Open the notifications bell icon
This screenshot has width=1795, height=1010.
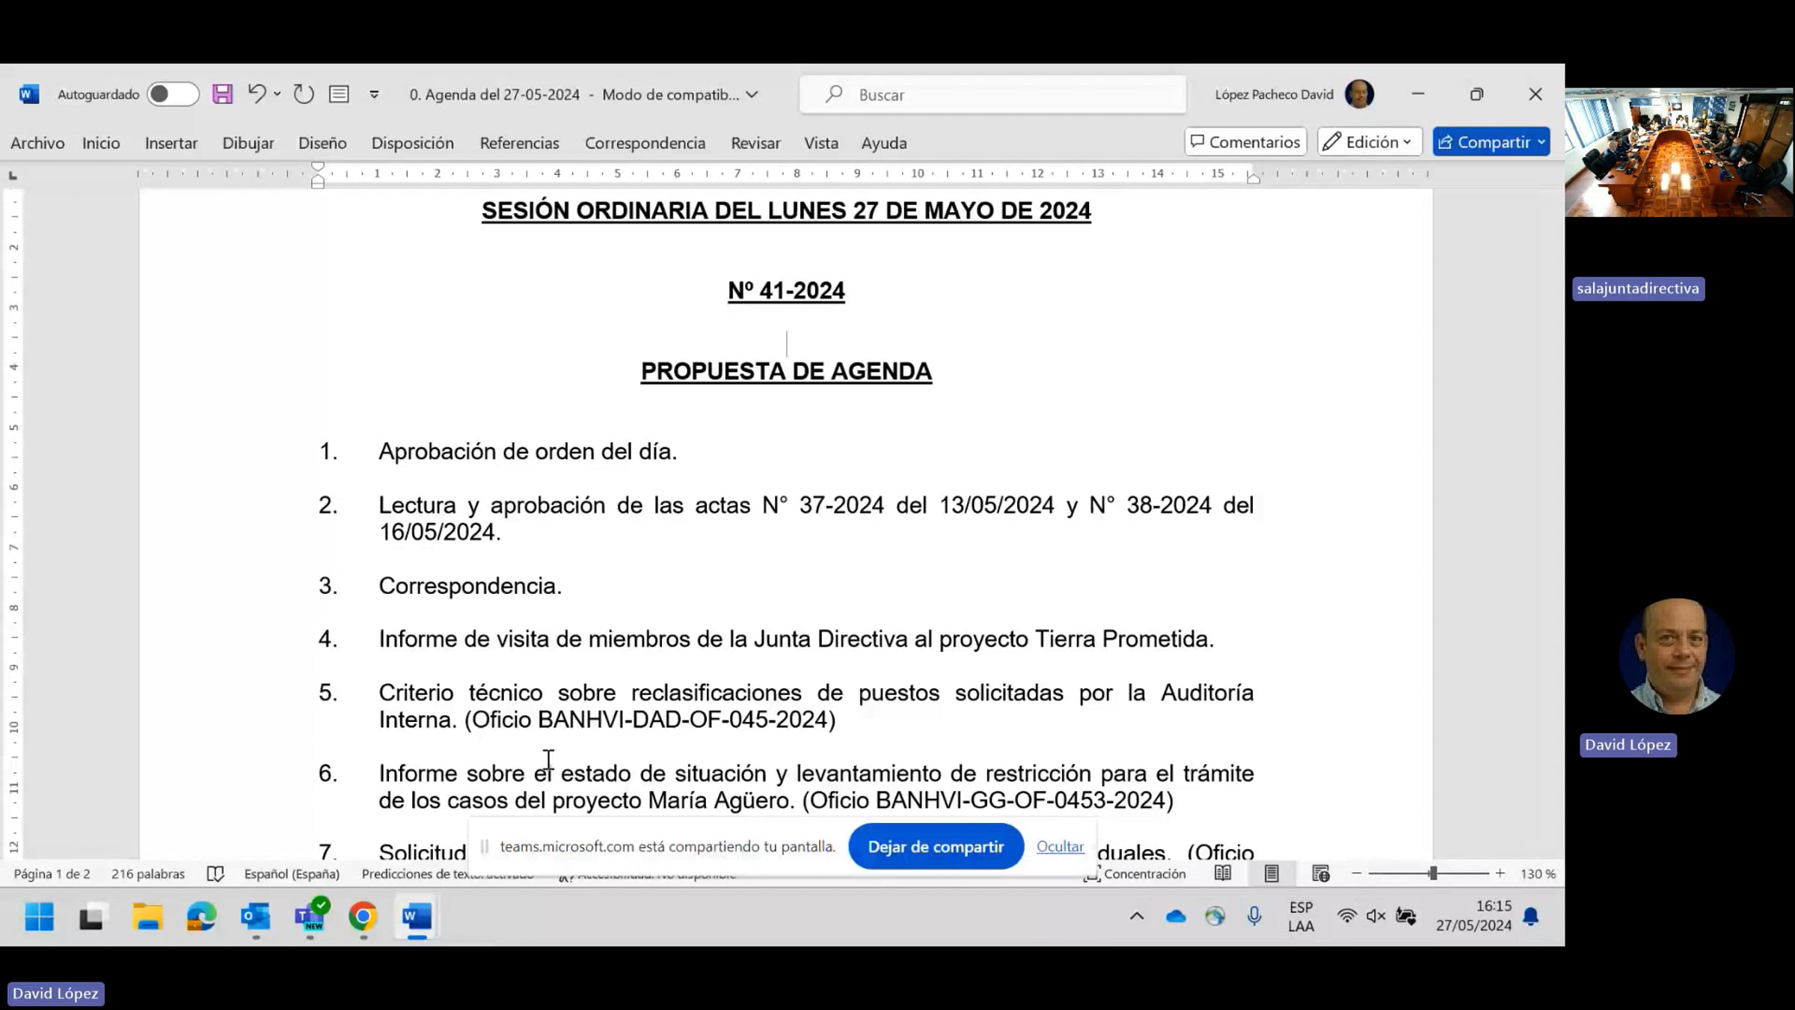tap(1531, 916)
